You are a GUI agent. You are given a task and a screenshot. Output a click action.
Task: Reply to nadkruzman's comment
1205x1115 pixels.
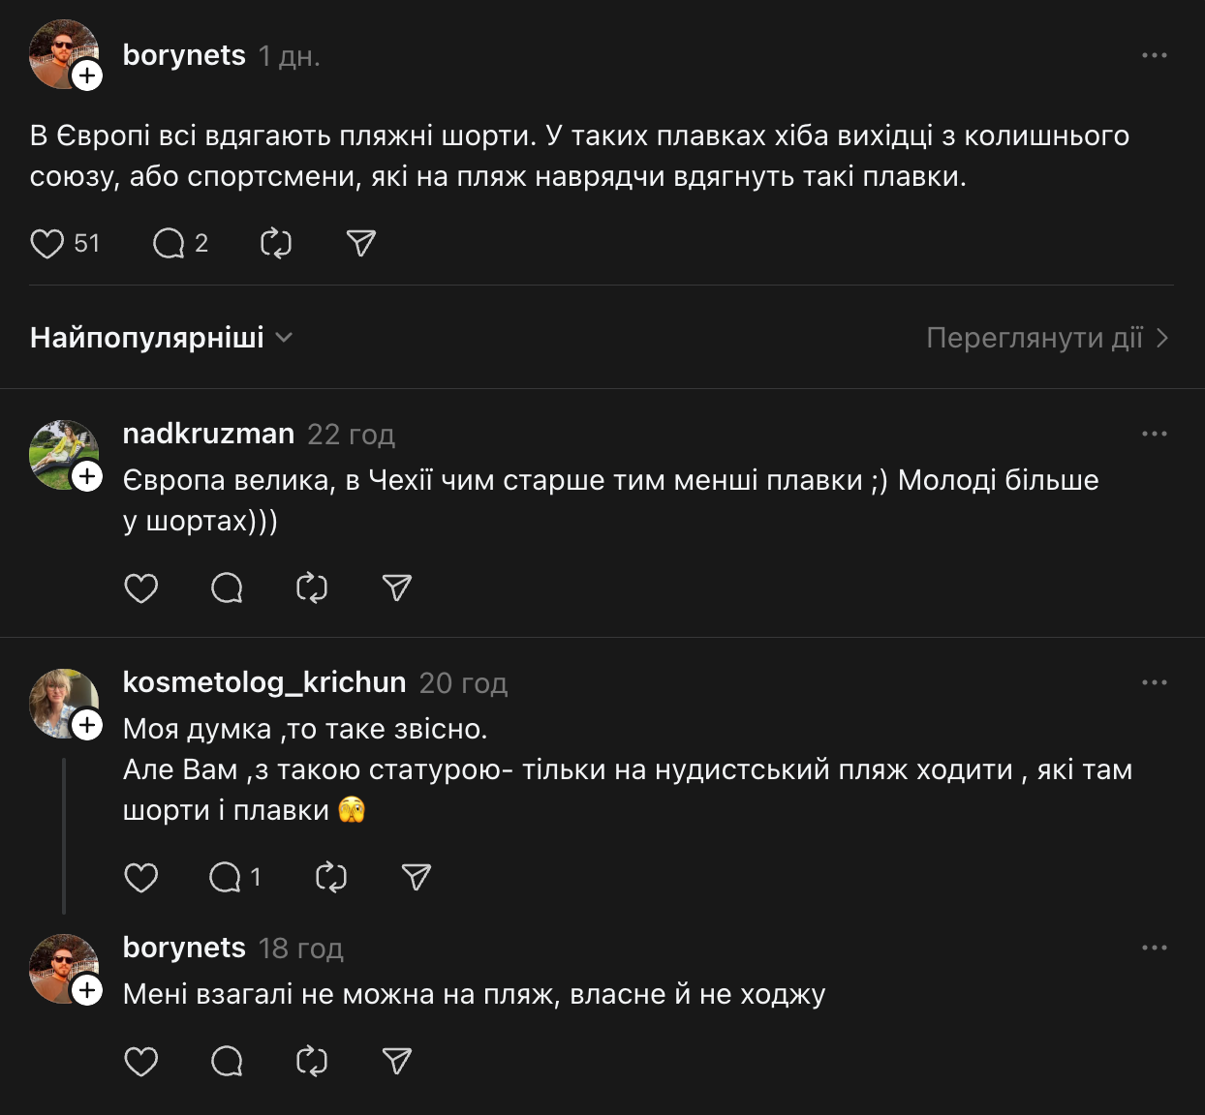click(x=227, y=588)
